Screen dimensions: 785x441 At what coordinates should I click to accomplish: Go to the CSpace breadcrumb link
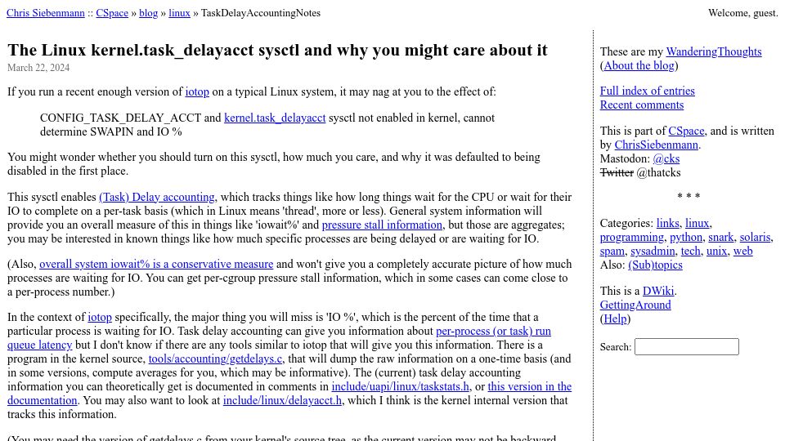coord(112,13)
